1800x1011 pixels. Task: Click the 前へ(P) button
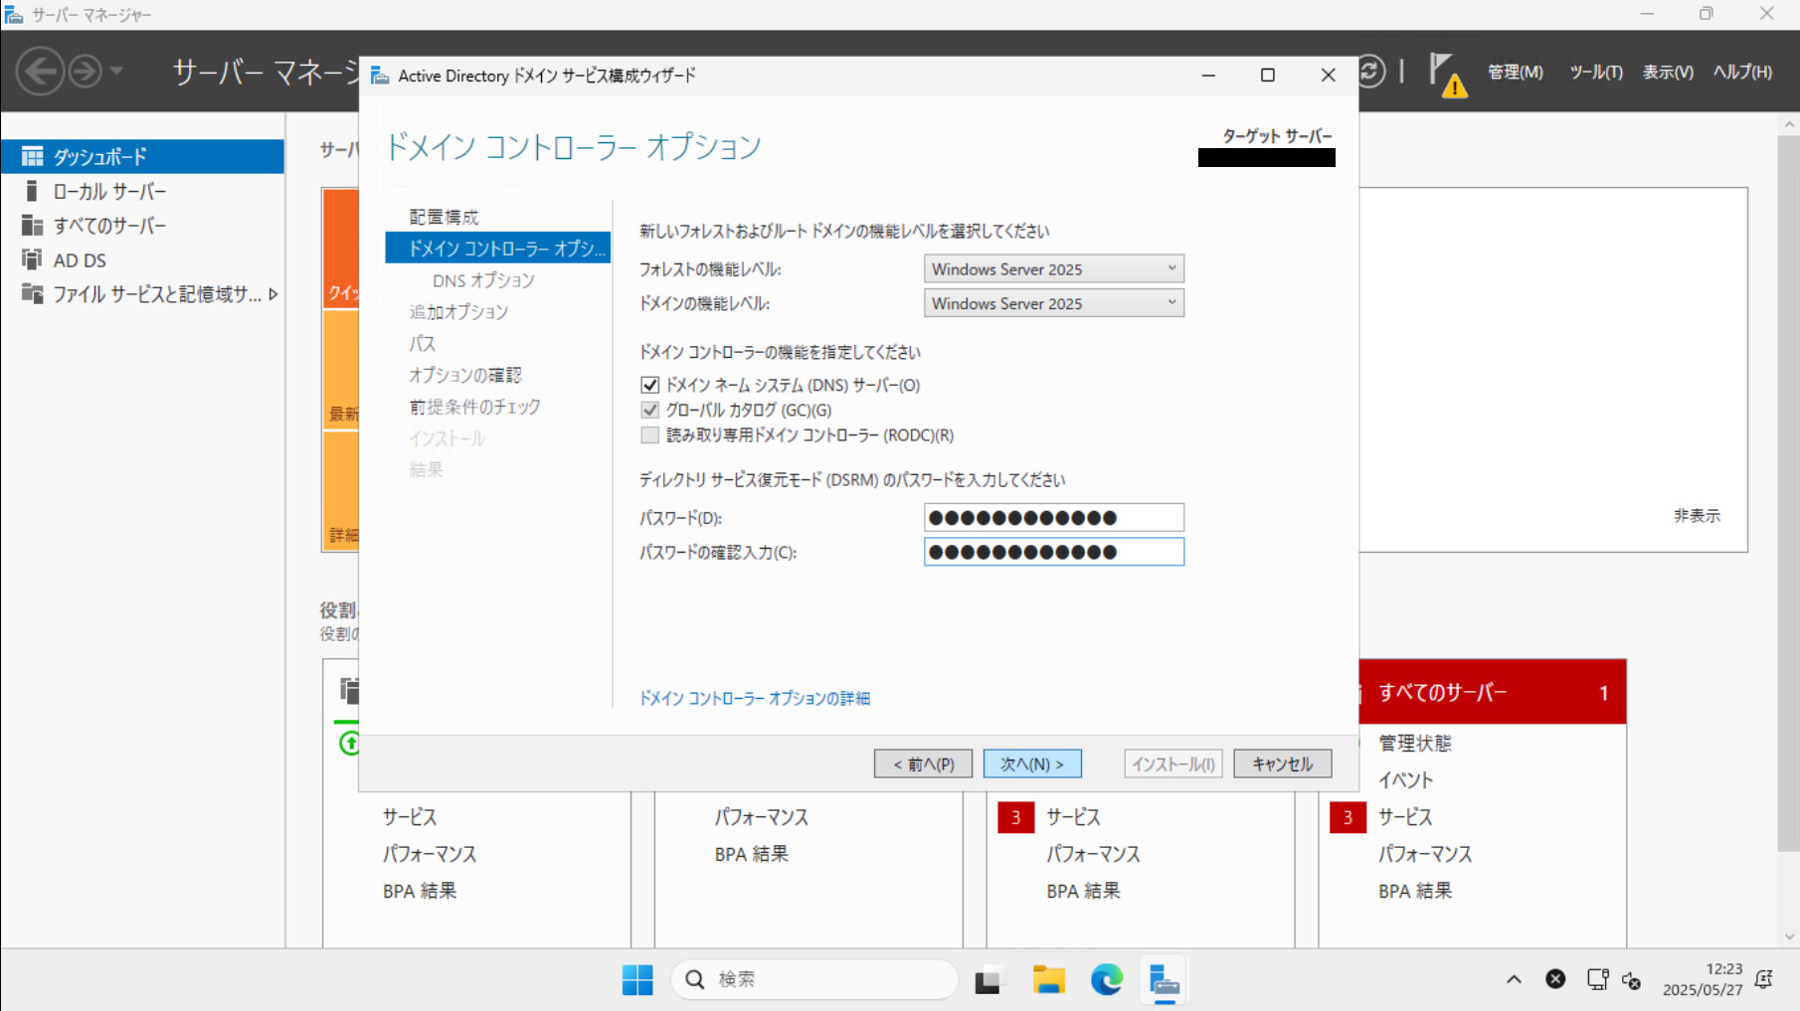[923, 763]
